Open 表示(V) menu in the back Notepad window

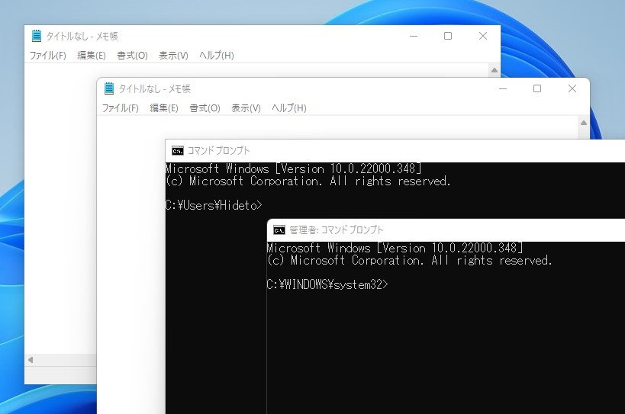pyautogui.click(x=173, y=56)
